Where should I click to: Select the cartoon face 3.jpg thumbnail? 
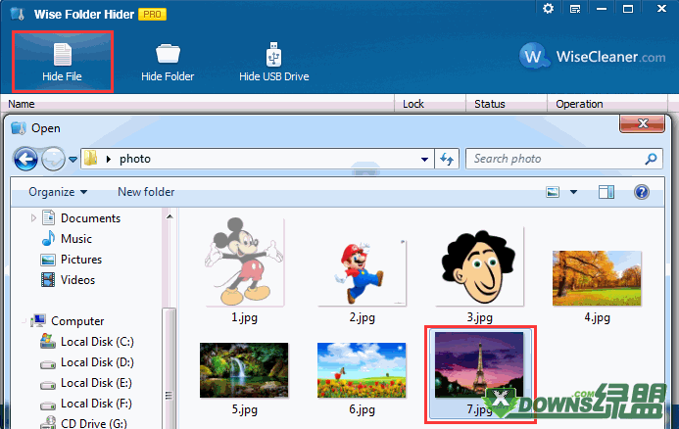(479, 267)
